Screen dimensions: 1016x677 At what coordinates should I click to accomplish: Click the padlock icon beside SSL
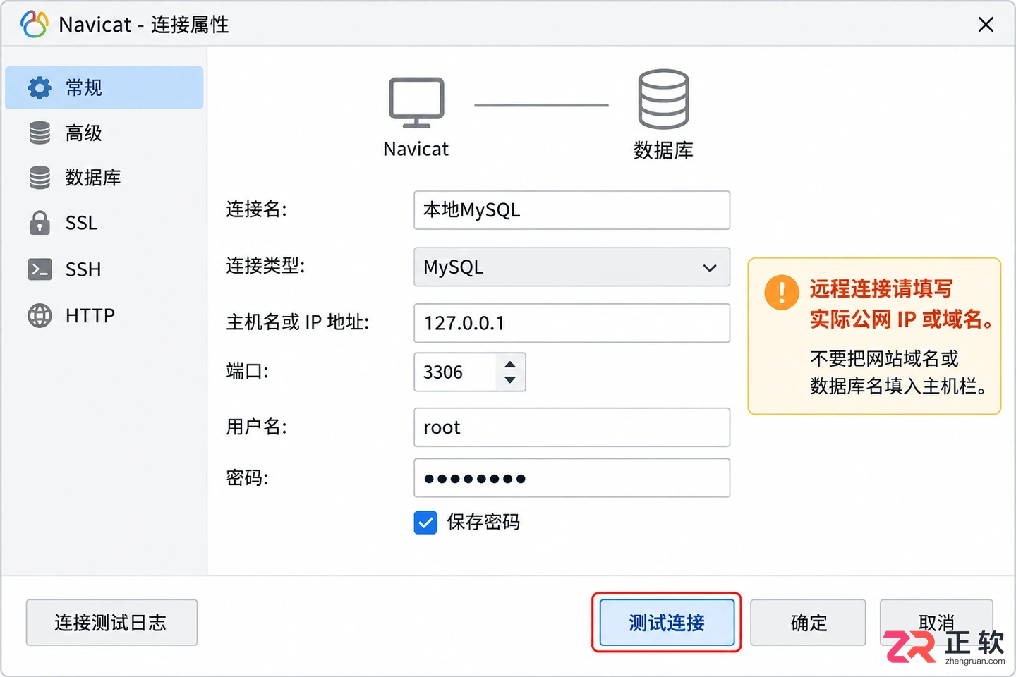[x=40, y=222]
